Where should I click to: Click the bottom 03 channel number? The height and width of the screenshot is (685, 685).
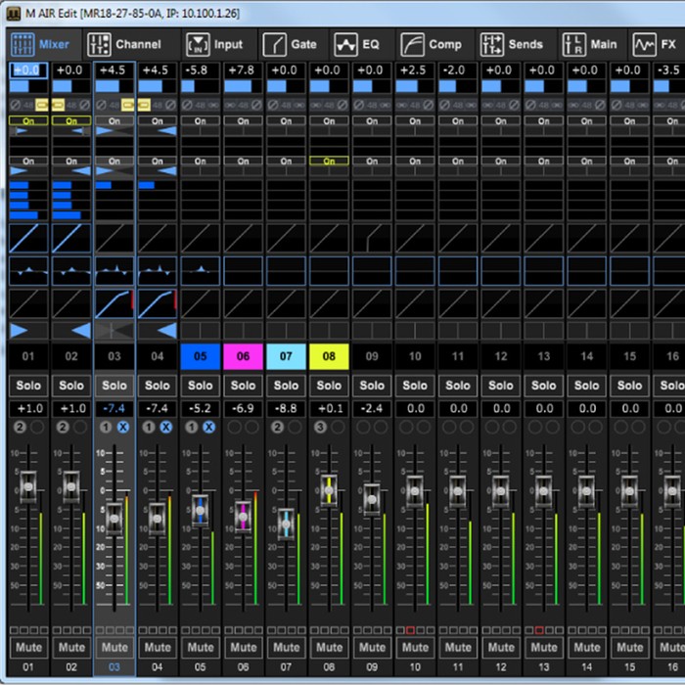[114, 667]
